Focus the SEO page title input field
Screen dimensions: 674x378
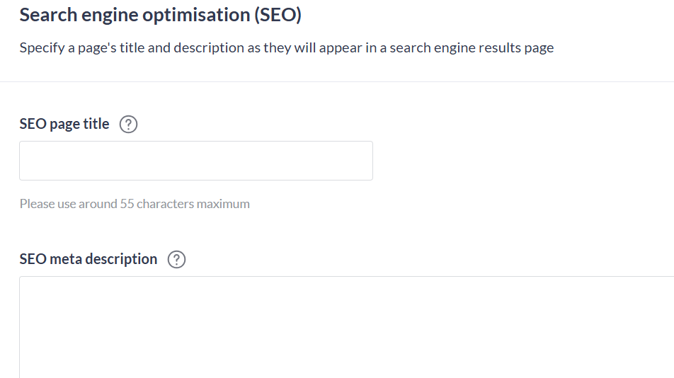pos(195,161)
